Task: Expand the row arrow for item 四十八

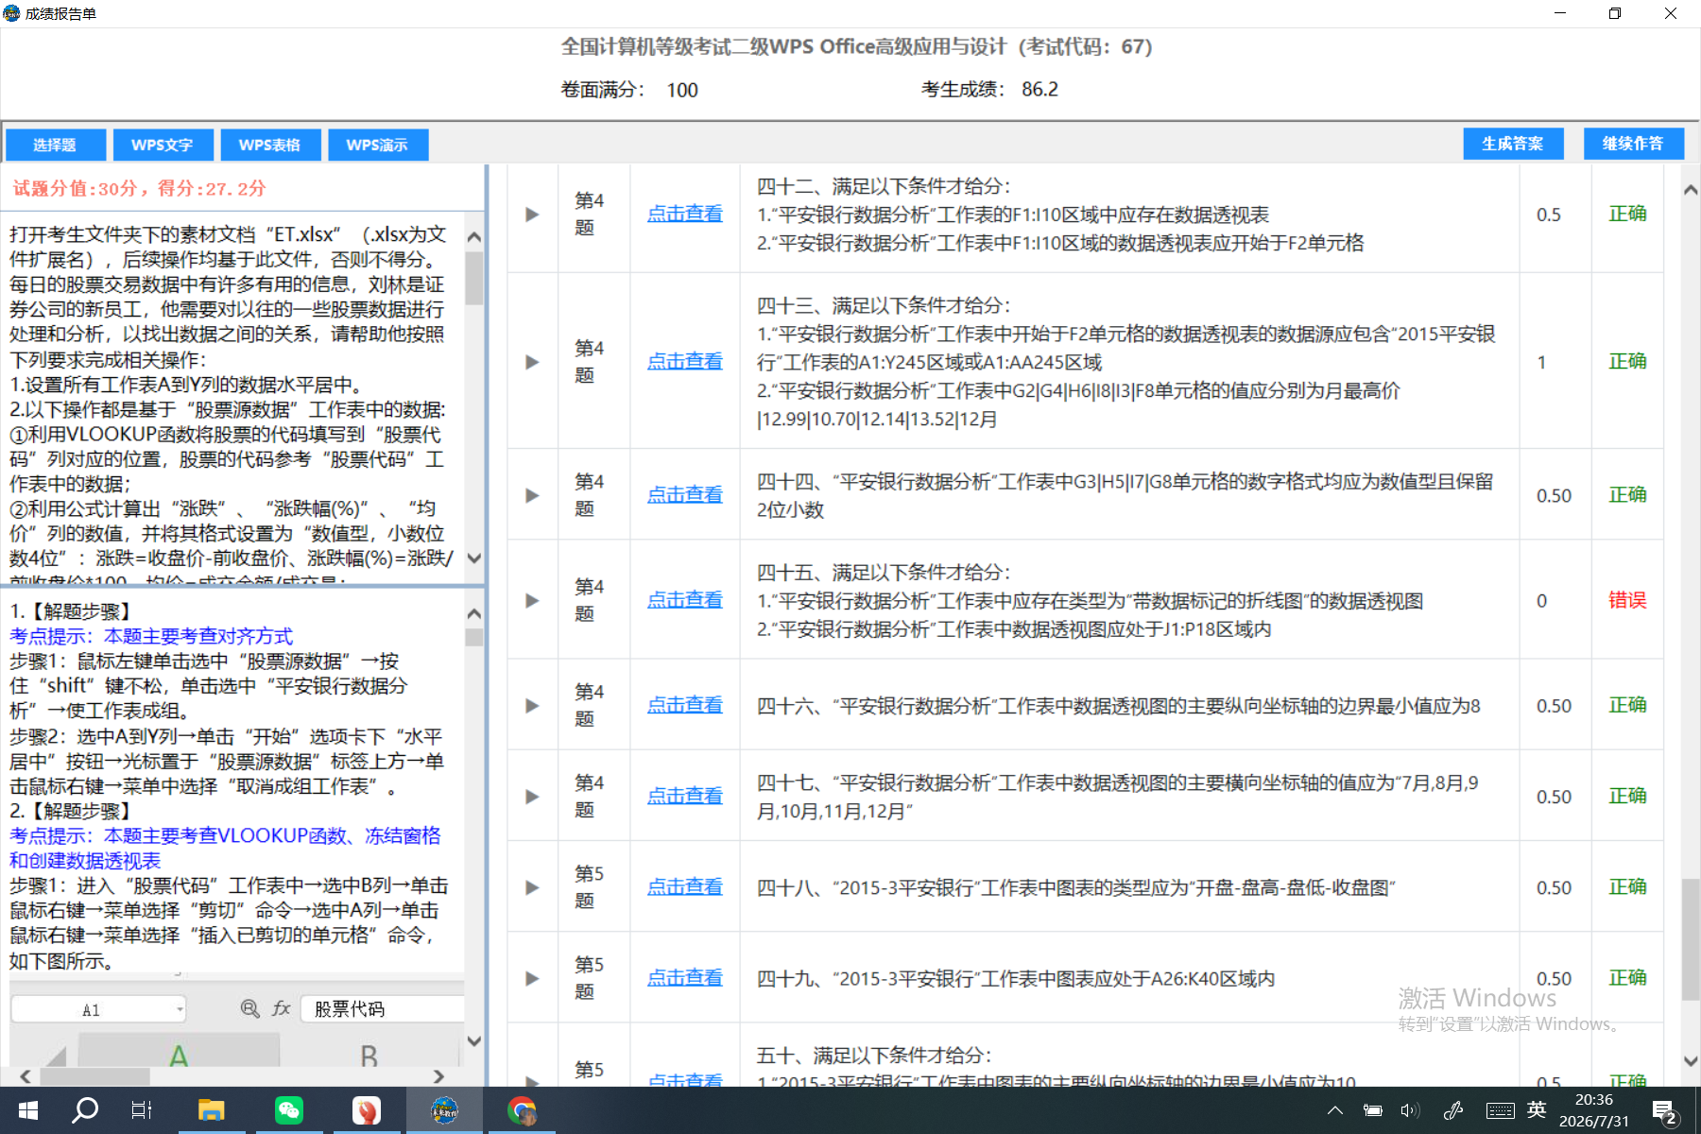Action: (532, 887)
